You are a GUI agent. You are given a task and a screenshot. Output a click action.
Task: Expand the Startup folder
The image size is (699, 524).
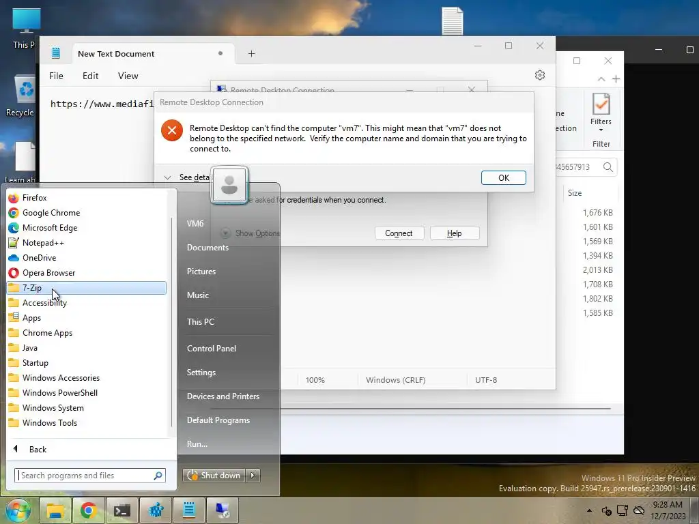click(x=87, y=363)
